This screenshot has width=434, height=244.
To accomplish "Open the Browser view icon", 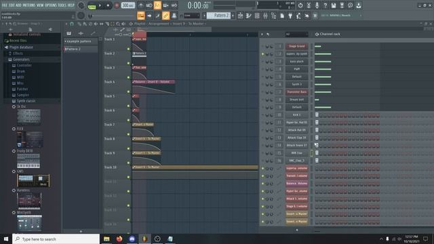I will click(273, 16).
